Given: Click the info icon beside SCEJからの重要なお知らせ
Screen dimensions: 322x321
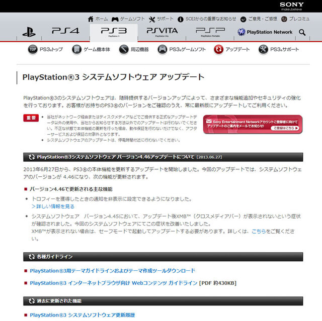Looking at the screenshot, I should point(181,19).
